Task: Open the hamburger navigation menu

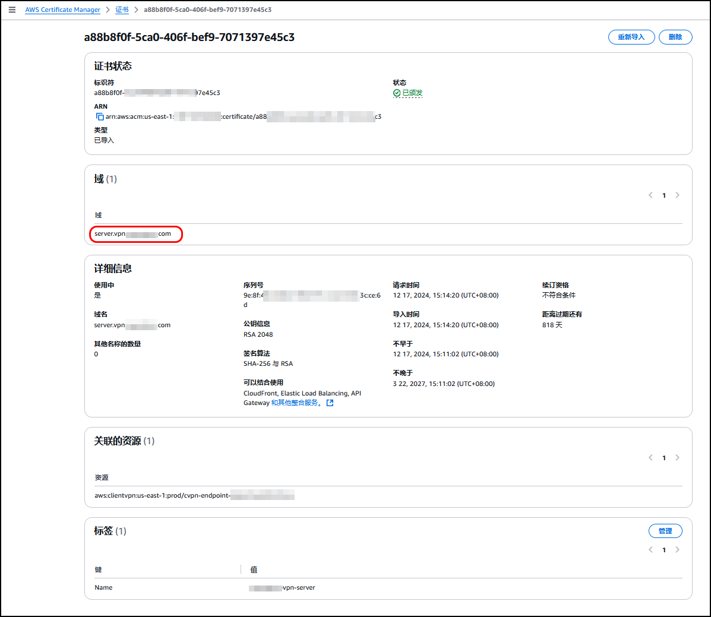Action: [x=12, y=10]
